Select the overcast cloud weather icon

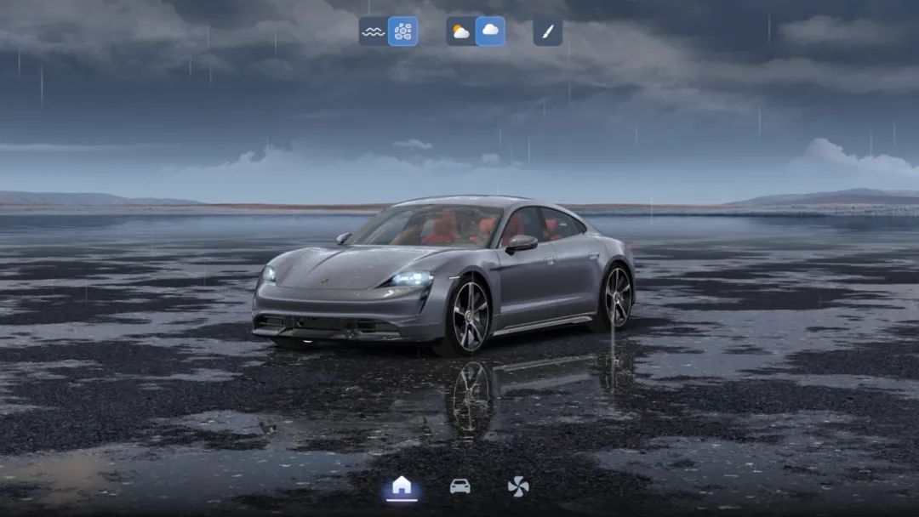(x=490, y=31)
